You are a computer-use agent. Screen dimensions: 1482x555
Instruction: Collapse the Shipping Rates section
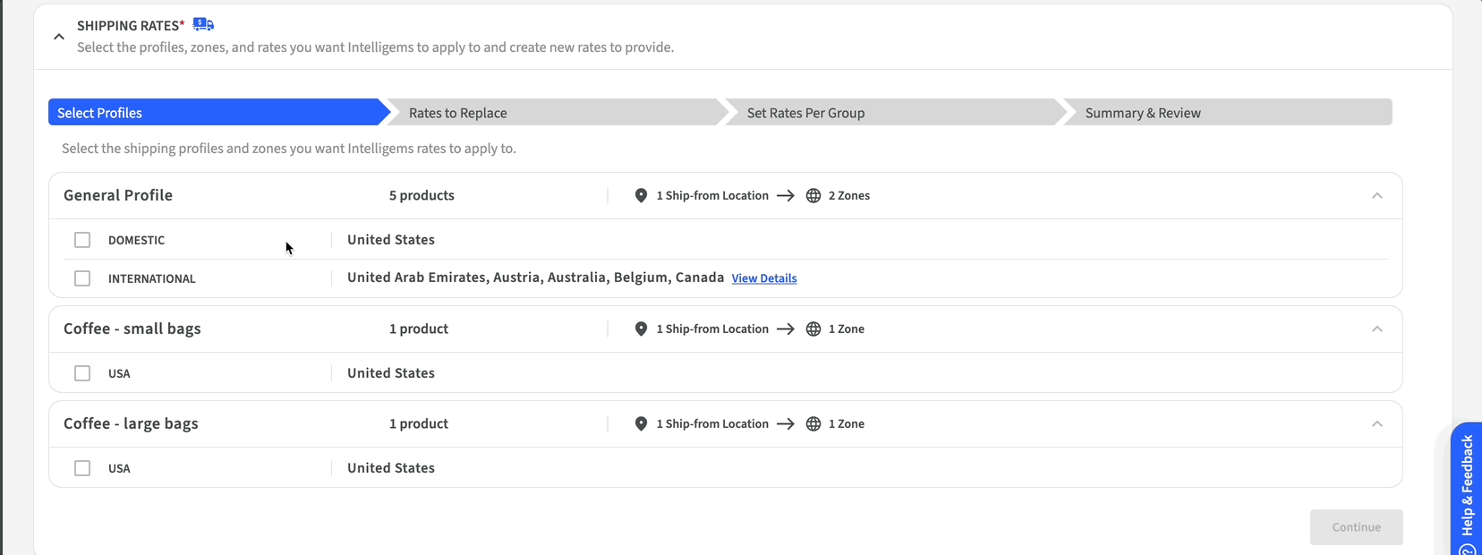(59, 37)
